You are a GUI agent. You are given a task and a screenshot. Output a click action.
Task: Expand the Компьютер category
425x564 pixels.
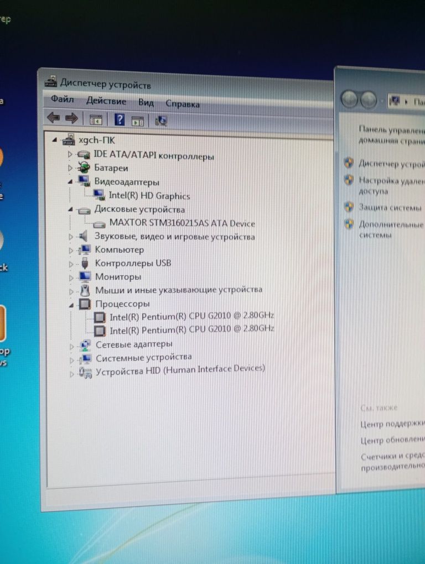(71, 250)
